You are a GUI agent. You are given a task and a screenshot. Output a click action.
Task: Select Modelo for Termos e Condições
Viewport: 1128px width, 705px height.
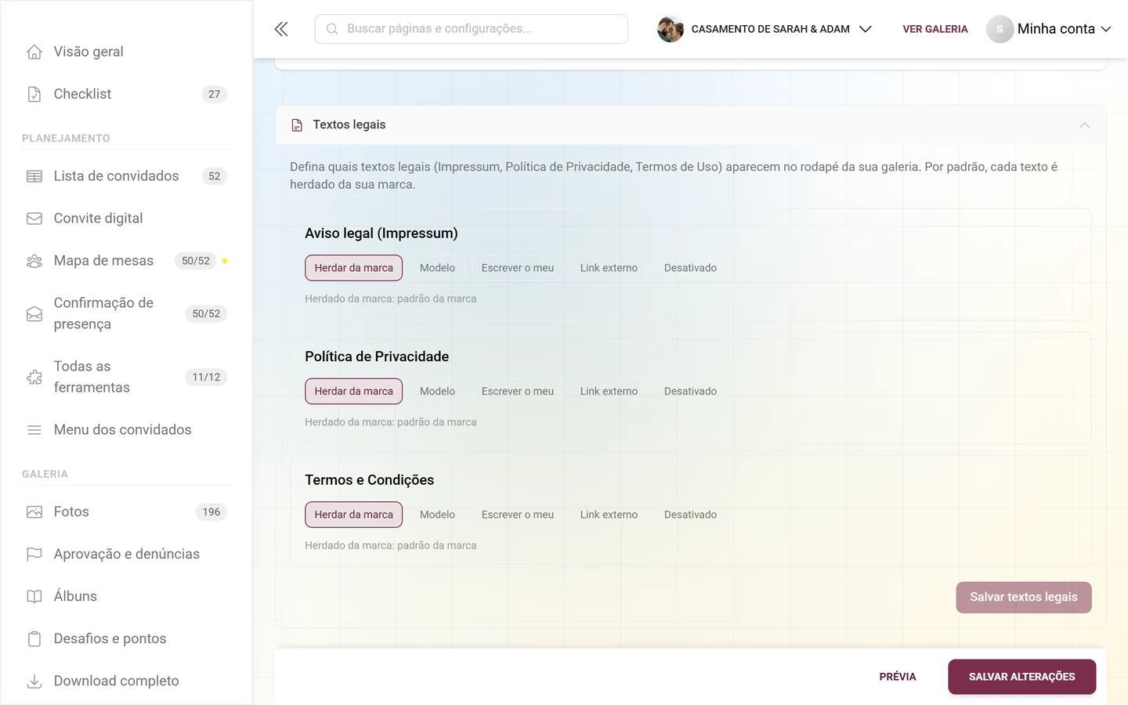[437, 515]
